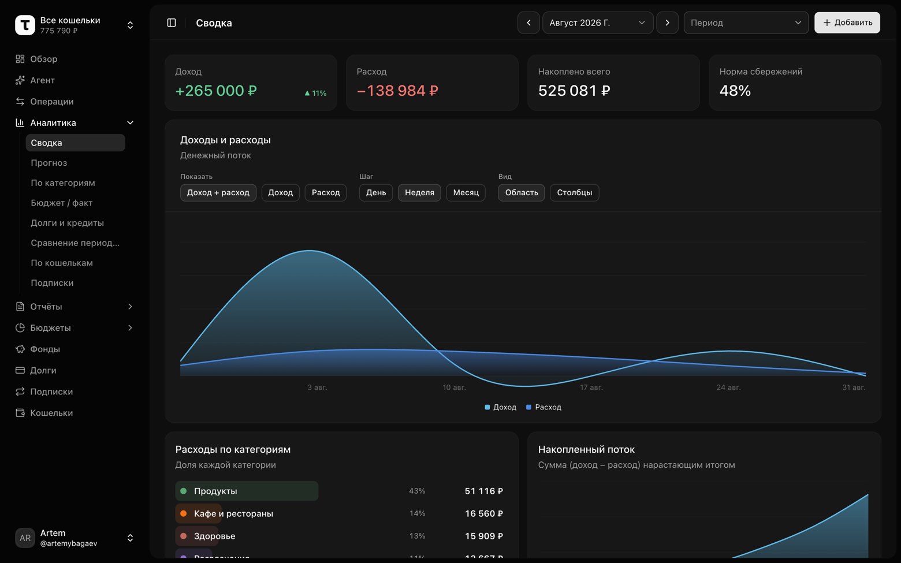Expand the Бюджеты section chevron

(130, 328)
